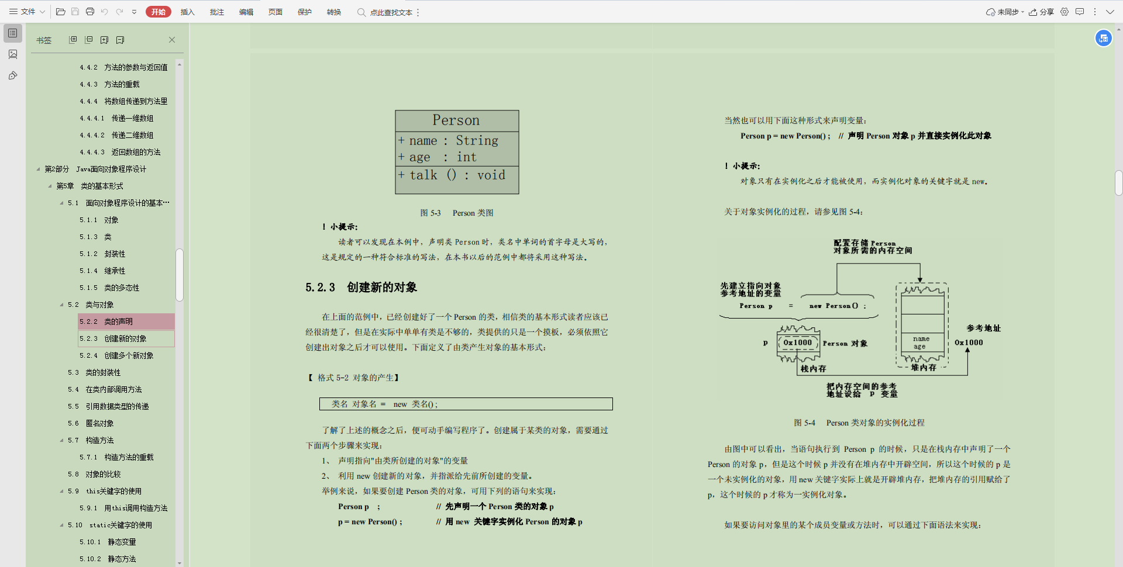
Task: Click the Redo icon
Action: [120, 12]
